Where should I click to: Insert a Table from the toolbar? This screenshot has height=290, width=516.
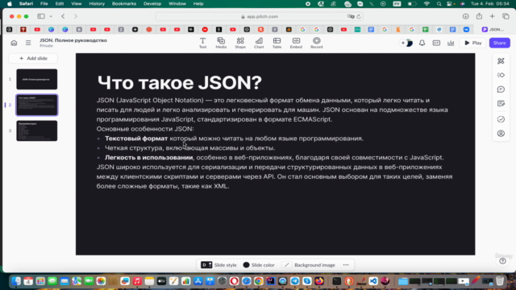point(277,43)
